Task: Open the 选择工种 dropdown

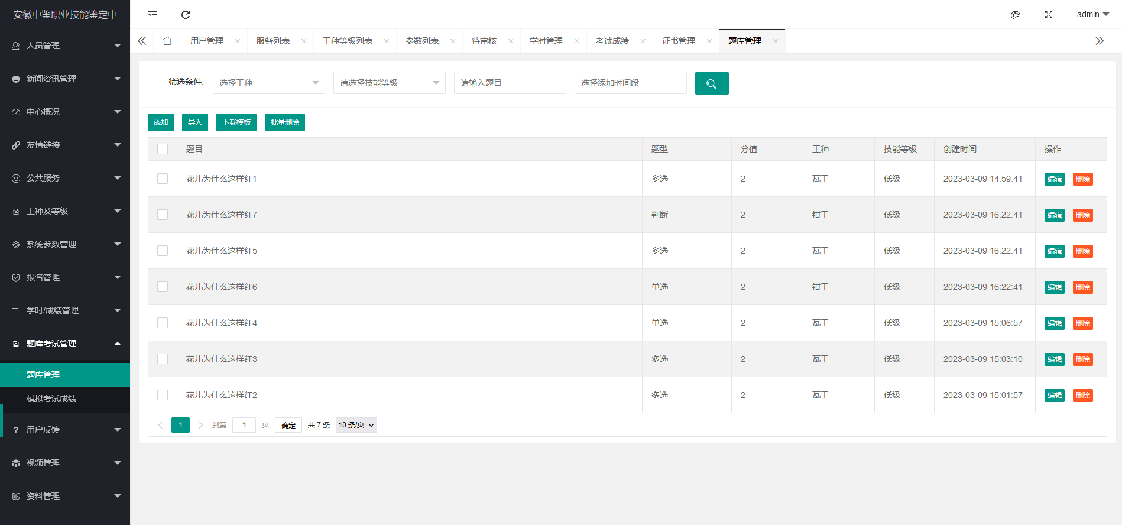Action: (x=269, y=83)
